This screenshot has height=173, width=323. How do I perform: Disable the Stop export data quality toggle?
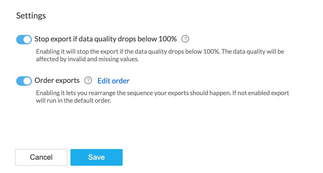[x=24, y=40]
